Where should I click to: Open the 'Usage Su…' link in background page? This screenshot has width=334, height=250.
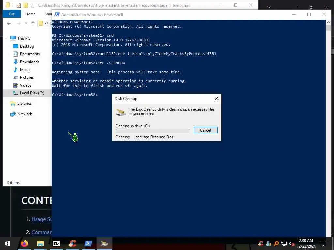[x=41, y=219]
